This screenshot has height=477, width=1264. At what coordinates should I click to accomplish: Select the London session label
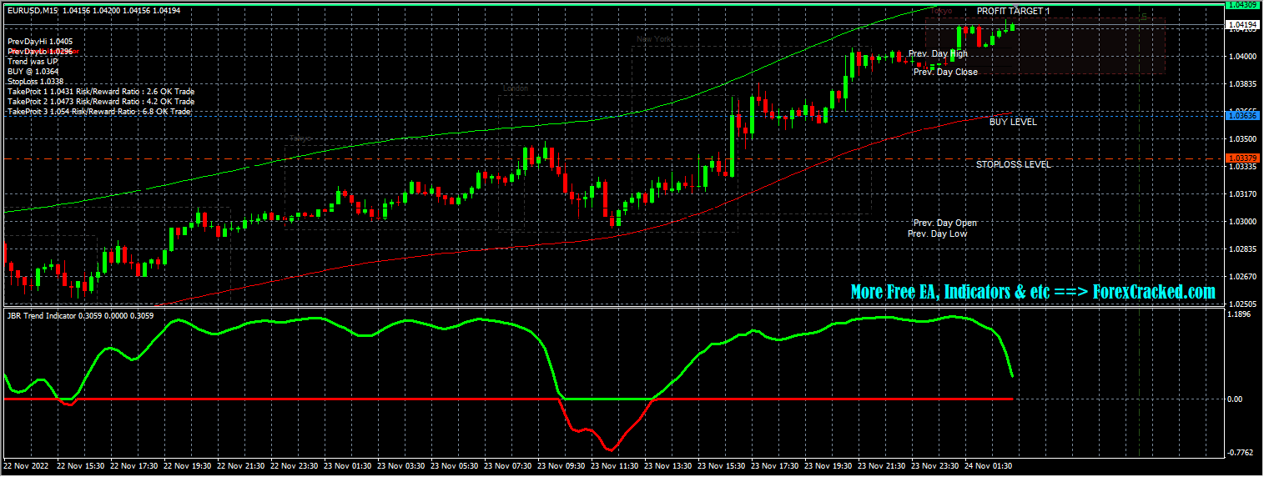[515, 88]
